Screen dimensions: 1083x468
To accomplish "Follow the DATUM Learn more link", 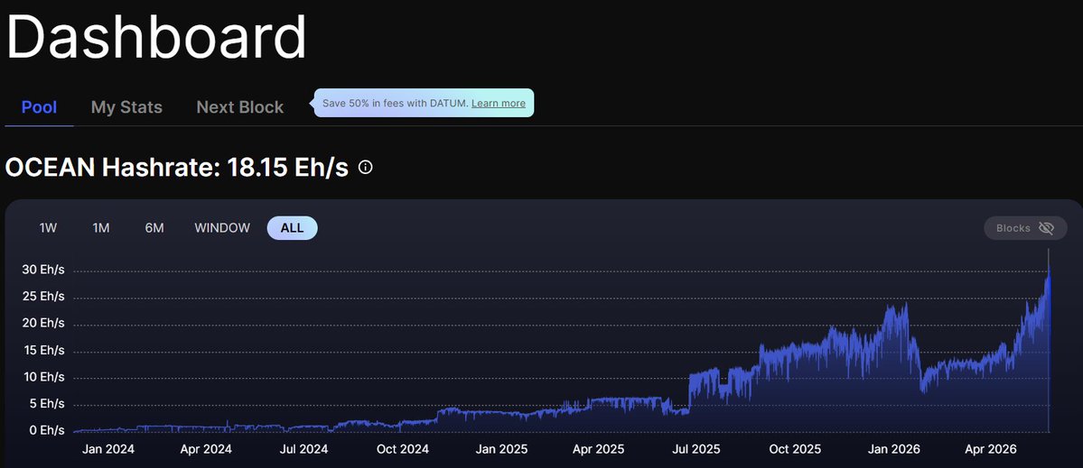I will [498, 104].
